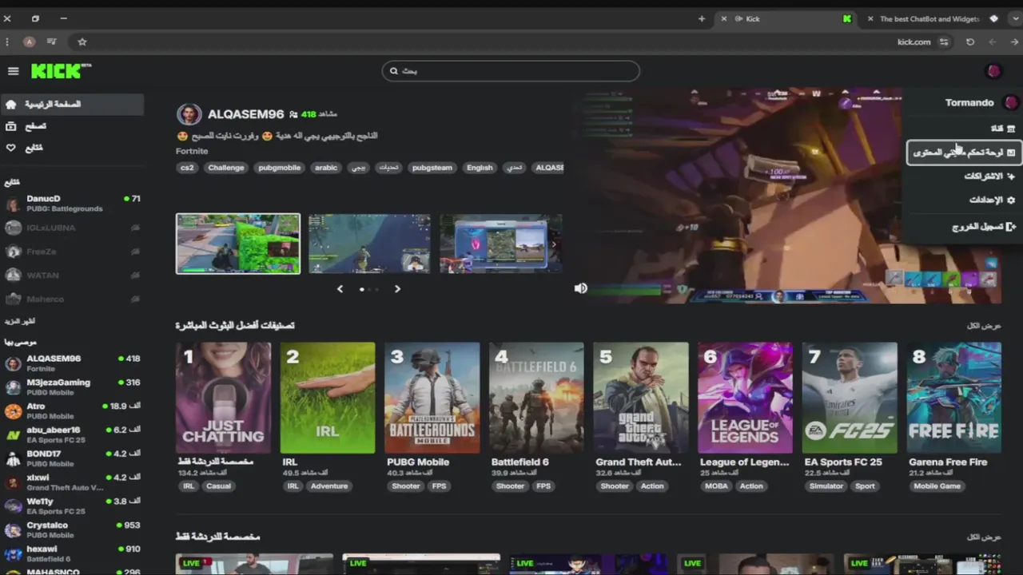Open Grand Theft Auto category card
Viewport: 1023px width, 575px height.
click(x=641, y=398)
